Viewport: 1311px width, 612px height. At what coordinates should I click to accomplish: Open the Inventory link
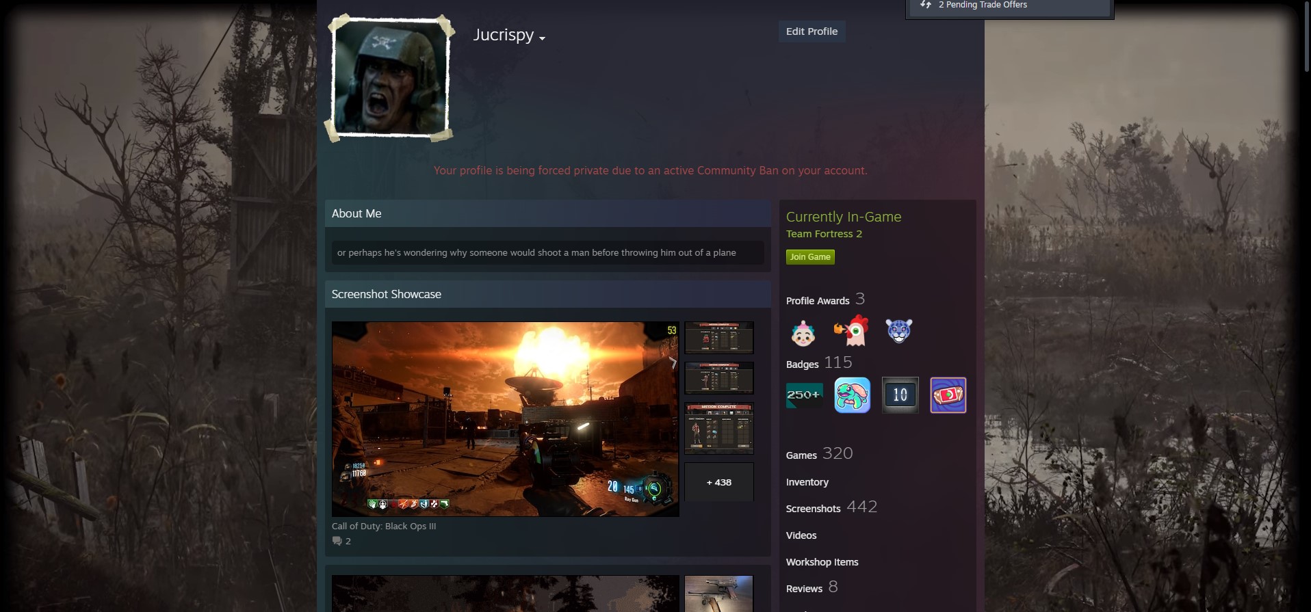tap(807, 482)
